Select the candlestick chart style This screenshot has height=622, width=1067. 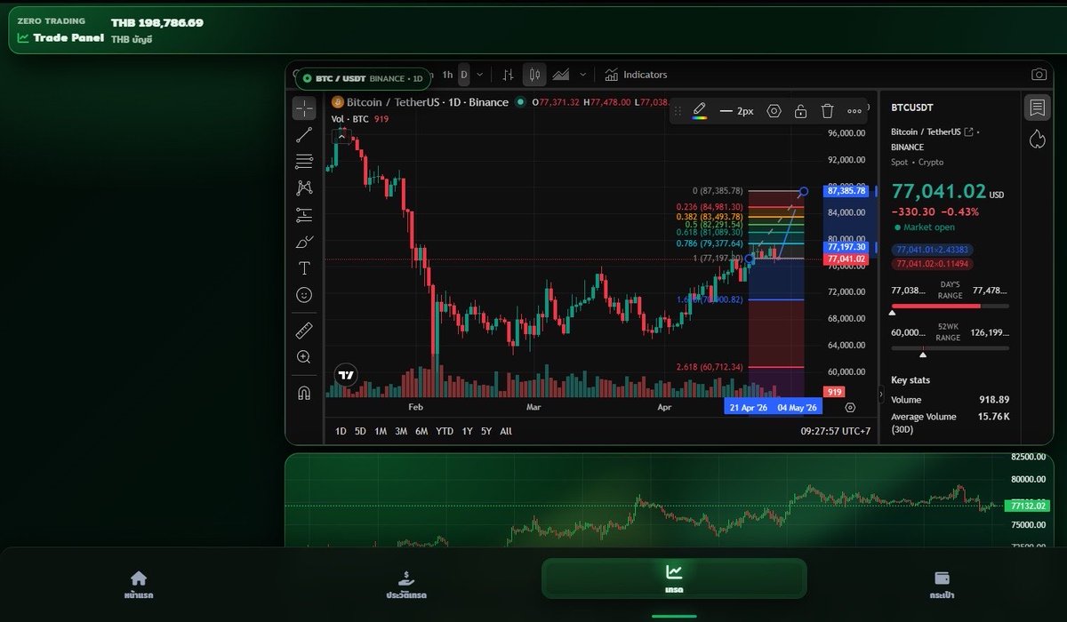(x=534, y=75)
